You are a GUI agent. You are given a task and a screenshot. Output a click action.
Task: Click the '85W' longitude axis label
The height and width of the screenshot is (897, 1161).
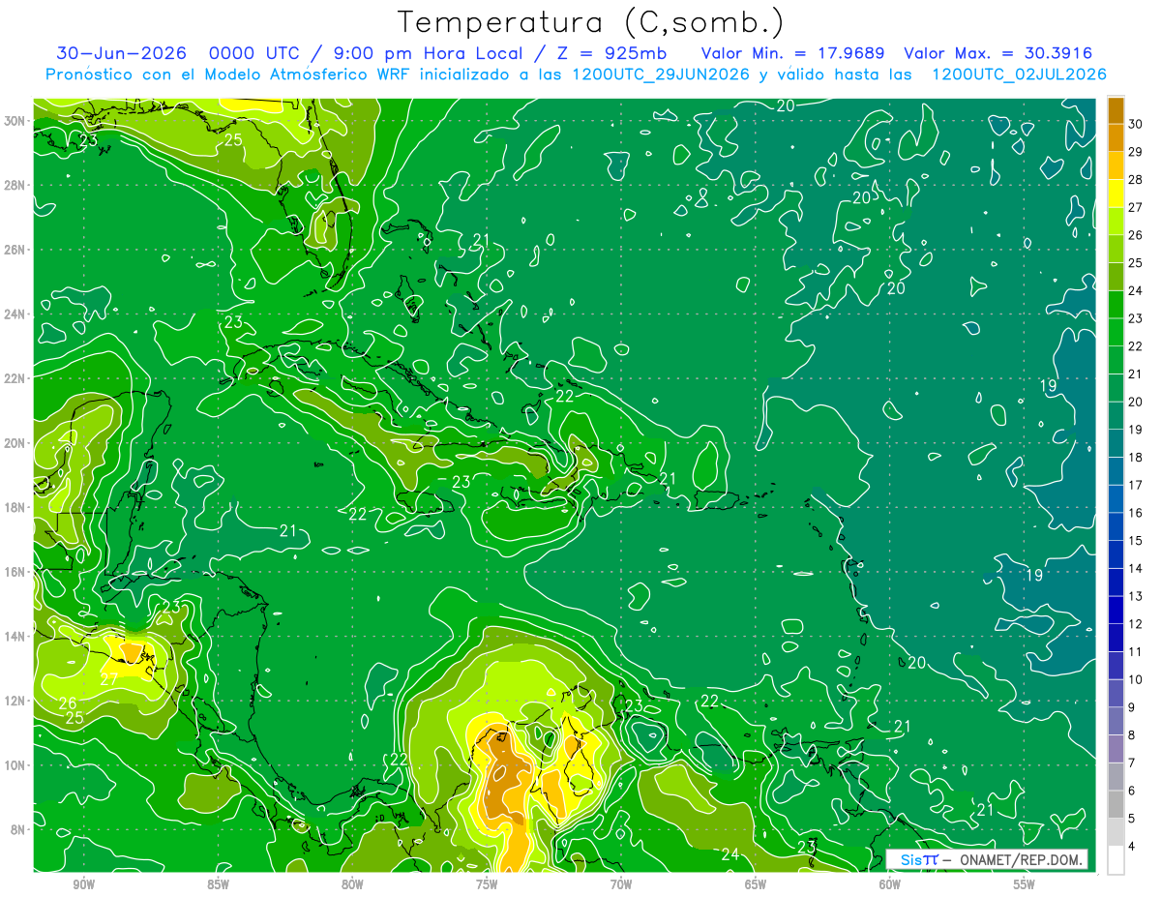coord(218,884)
